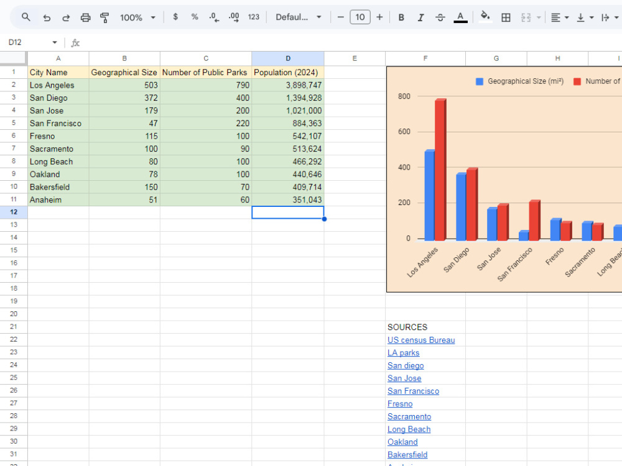The height and width of the screenshot is (466, 622).
Task: Click cell D12 fill handle dot
Action: pos(324,219)
